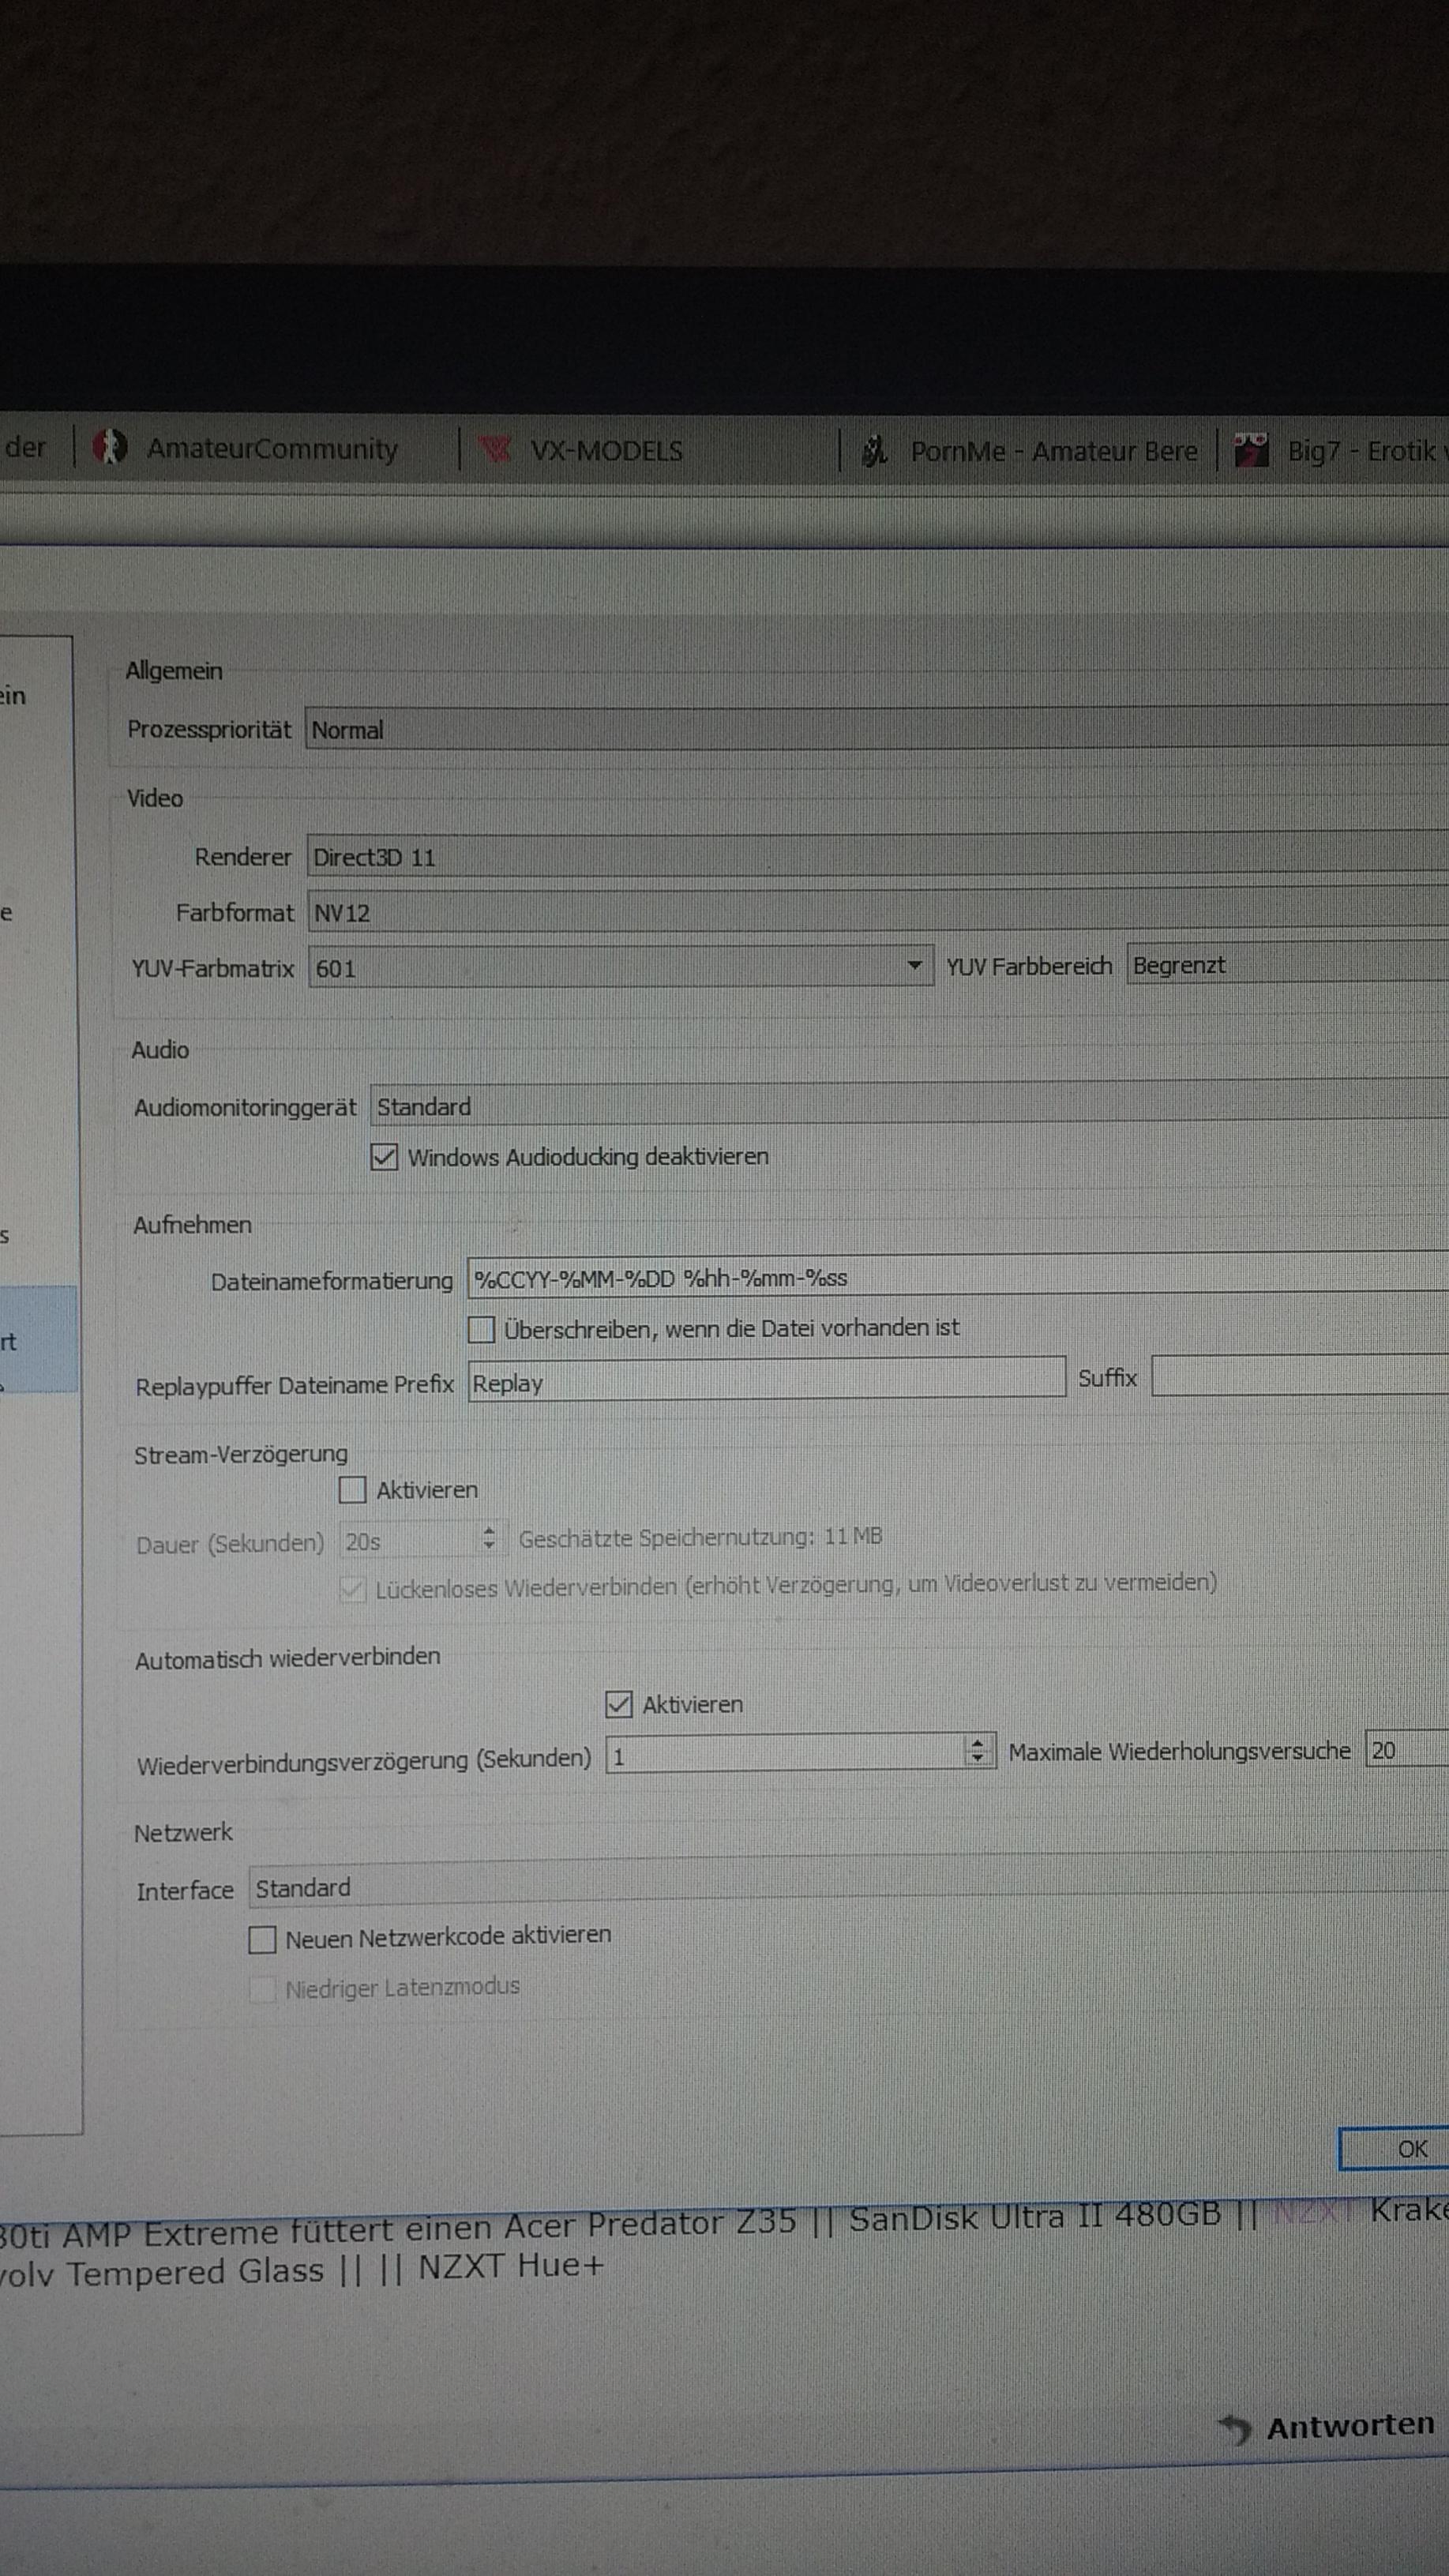Enable Neuen Netzwerkcode aktivieren checkbox
This screenshot has width=1449, height=2576.
[262, 1940]
